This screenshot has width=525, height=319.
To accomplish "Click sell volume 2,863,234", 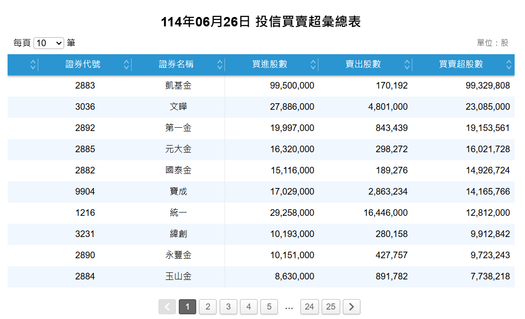I will click(388, 192).
